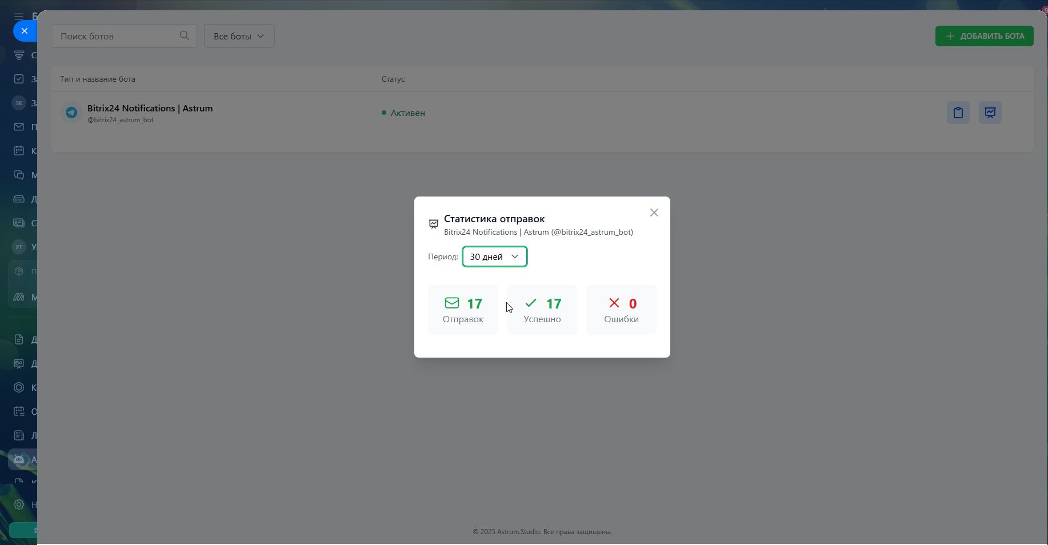Click the envelope icon in the Отправок card
Image resolution: width=1048 pixels, height=545 pixels.
452,303
